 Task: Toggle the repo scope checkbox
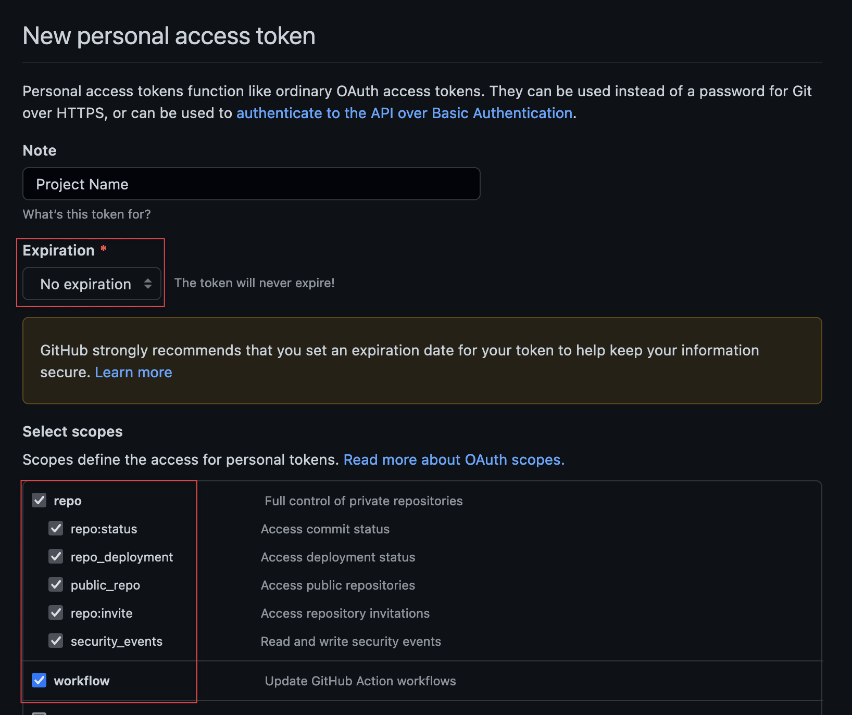pos(40,501)
